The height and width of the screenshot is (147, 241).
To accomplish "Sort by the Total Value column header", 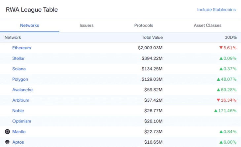I will [152, 37].
